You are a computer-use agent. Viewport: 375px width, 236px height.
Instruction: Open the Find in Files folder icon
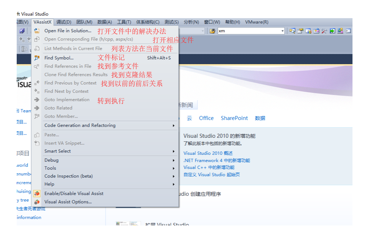coord(212,31)
